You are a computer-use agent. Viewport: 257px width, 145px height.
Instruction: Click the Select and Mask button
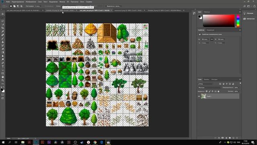pos(113,6)
